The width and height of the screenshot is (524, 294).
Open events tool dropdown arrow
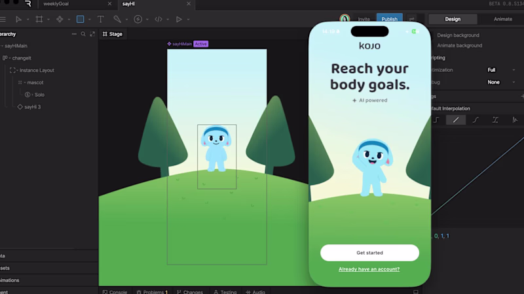point(147,20)
